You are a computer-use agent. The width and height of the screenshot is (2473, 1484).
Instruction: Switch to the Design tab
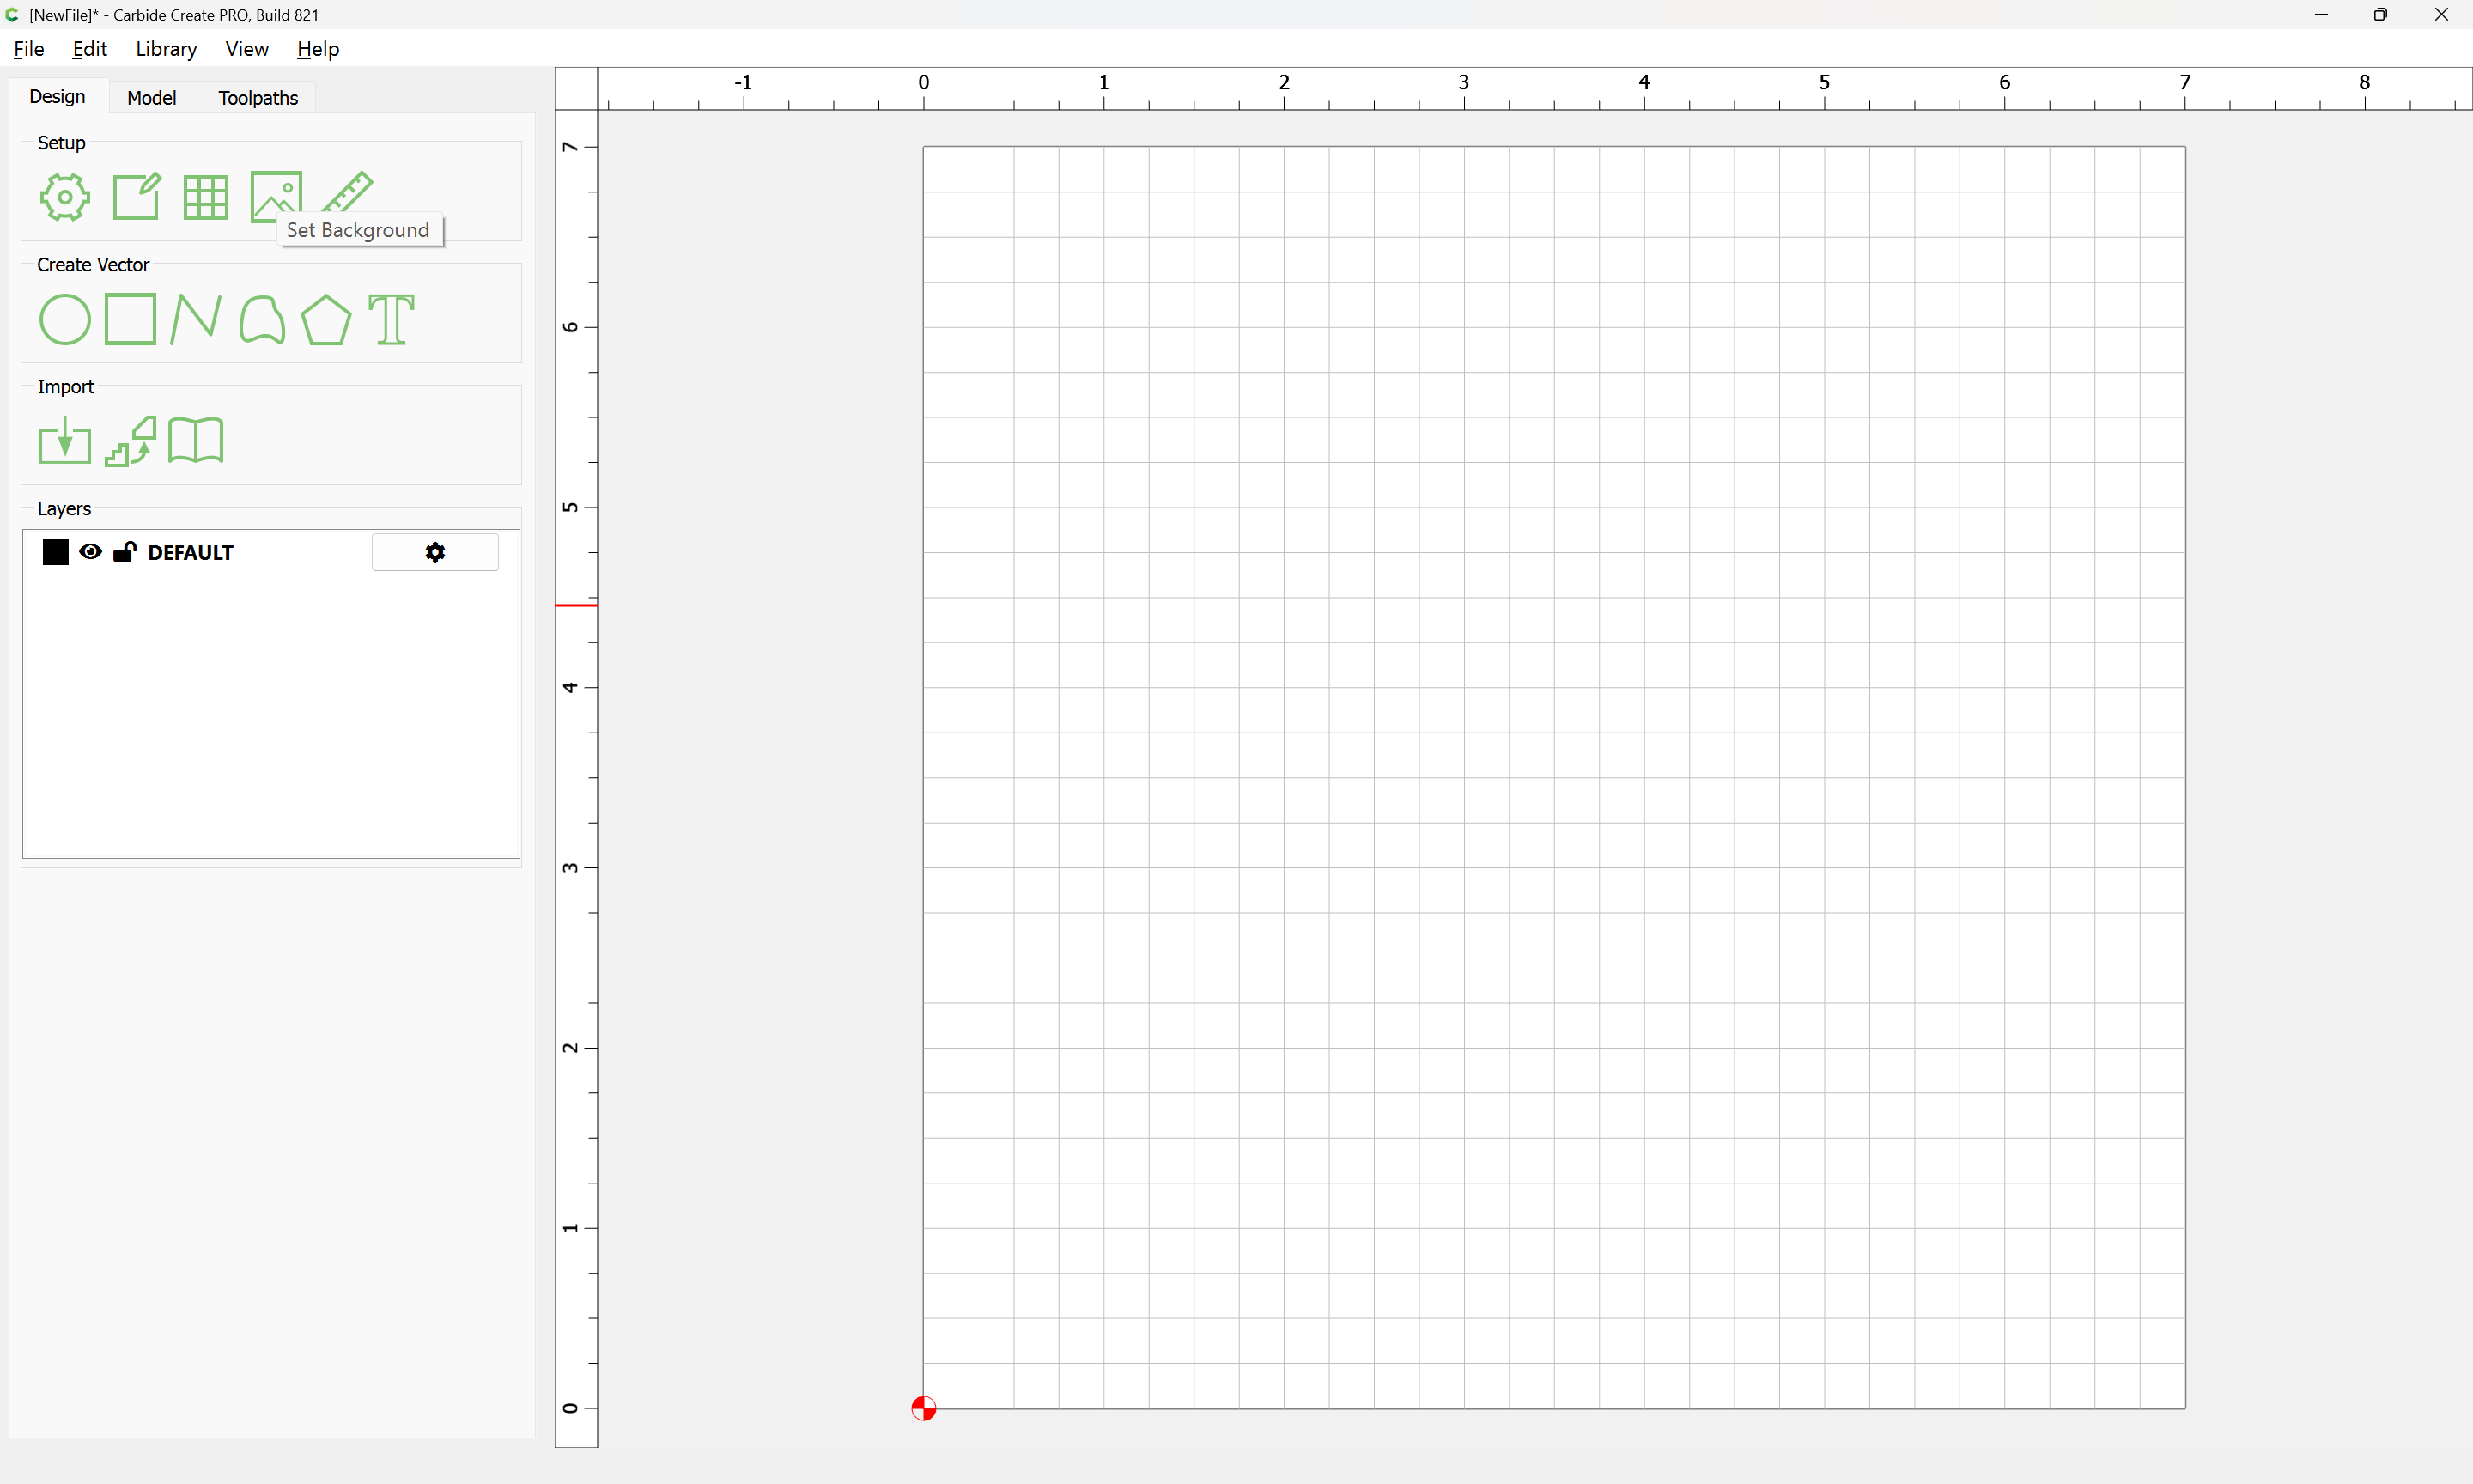point(58,97)
